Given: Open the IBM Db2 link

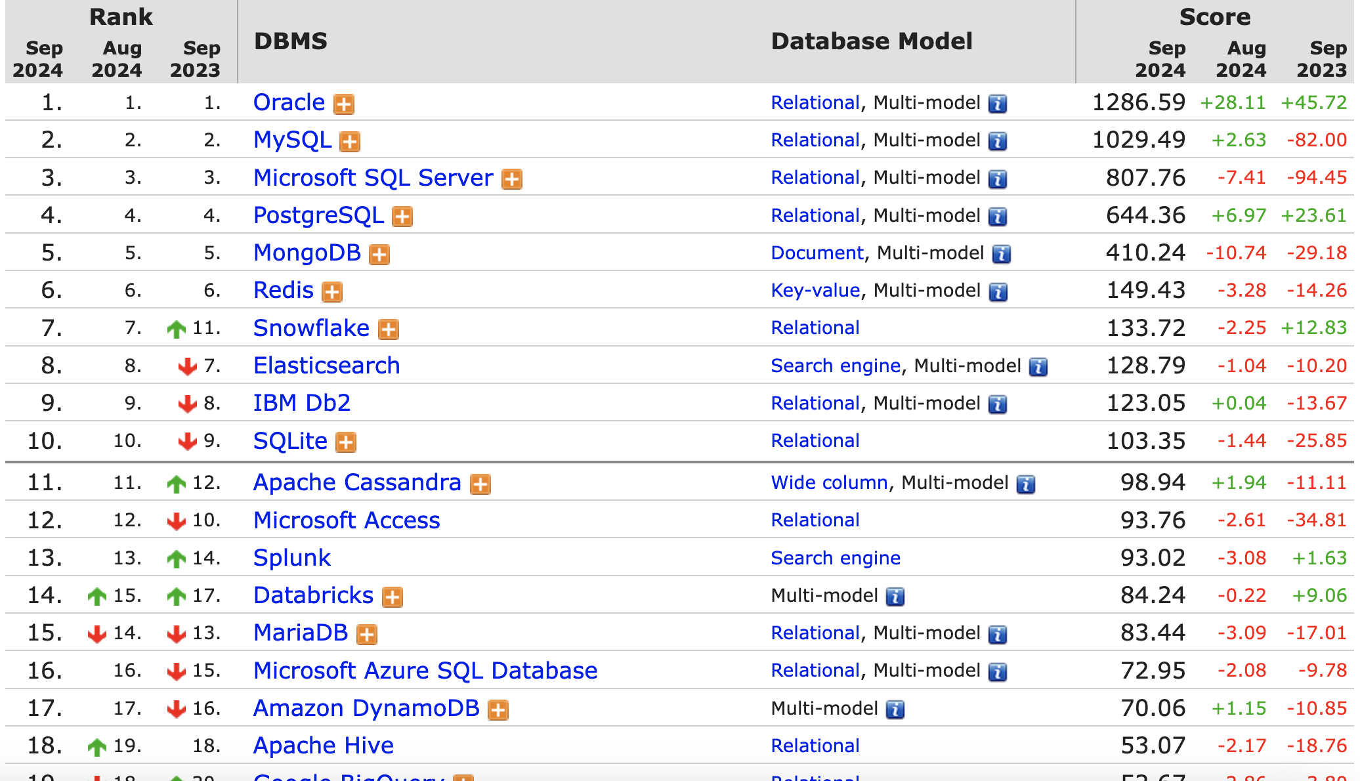Looking at the screenshot, I should click(x=302, y=403).
